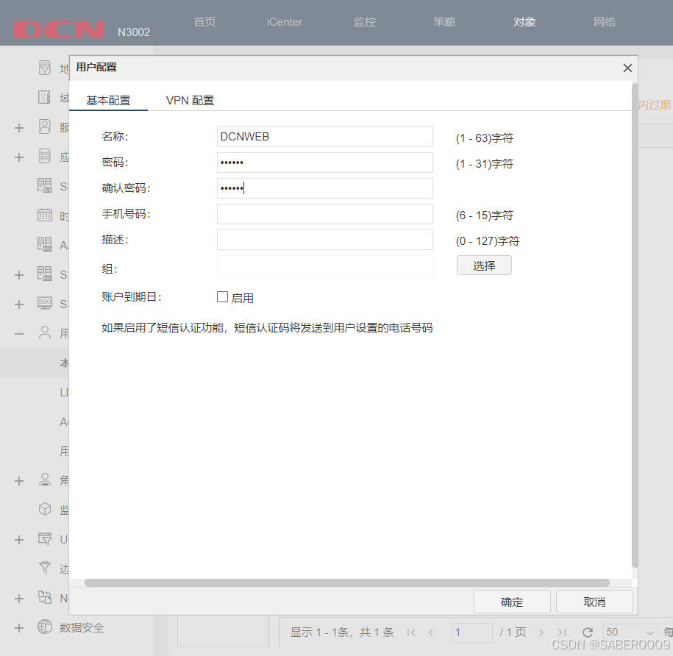Open the time schedule calendar icon in sidebar
The image size is (673, 656).
[44, 215]
